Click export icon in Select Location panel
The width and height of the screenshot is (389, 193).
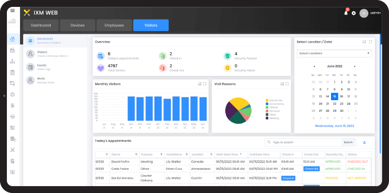pyautogui.click(x=364, y=42)
